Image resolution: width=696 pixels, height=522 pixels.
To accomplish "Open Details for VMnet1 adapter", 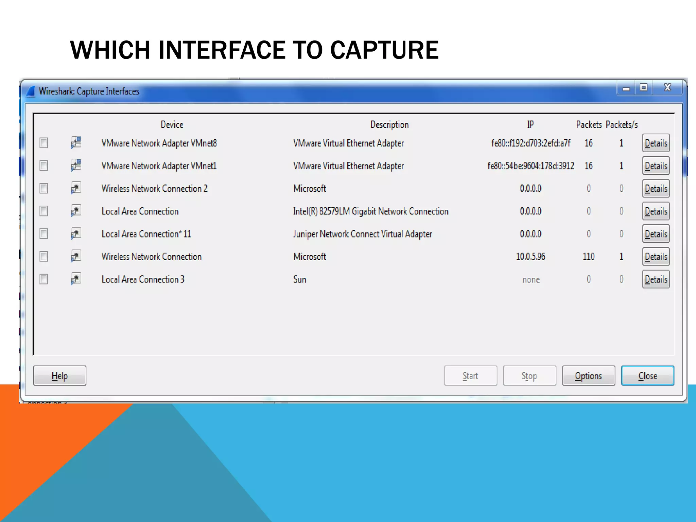I will click(656, 166).
